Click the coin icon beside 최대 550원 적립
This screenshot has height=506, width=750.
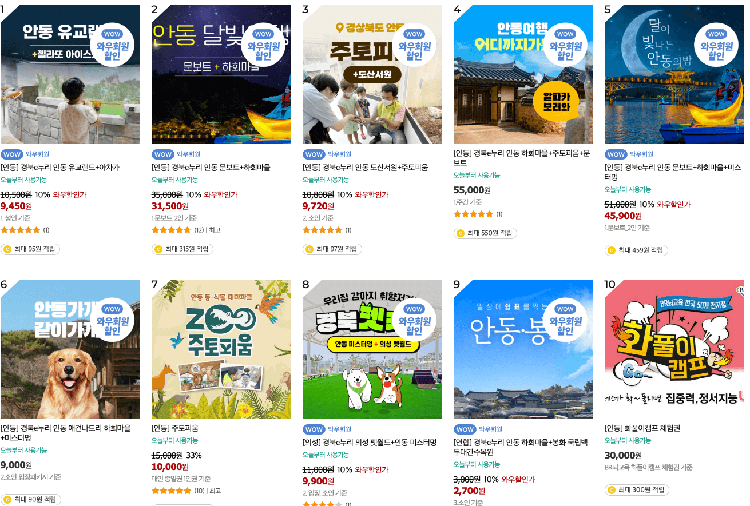tap(461, 233)
